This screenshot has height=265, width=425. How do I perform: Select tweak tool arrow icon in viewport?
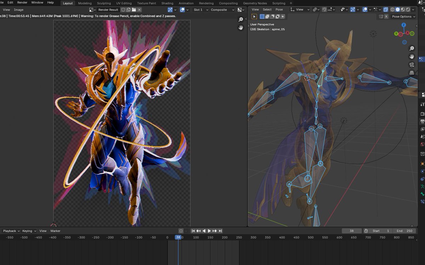tap(254, 16)
